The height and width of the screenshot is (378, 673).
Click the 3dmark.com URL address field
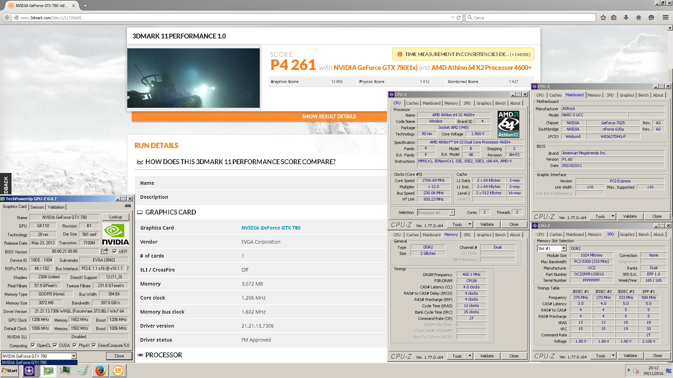coord(231,17)
